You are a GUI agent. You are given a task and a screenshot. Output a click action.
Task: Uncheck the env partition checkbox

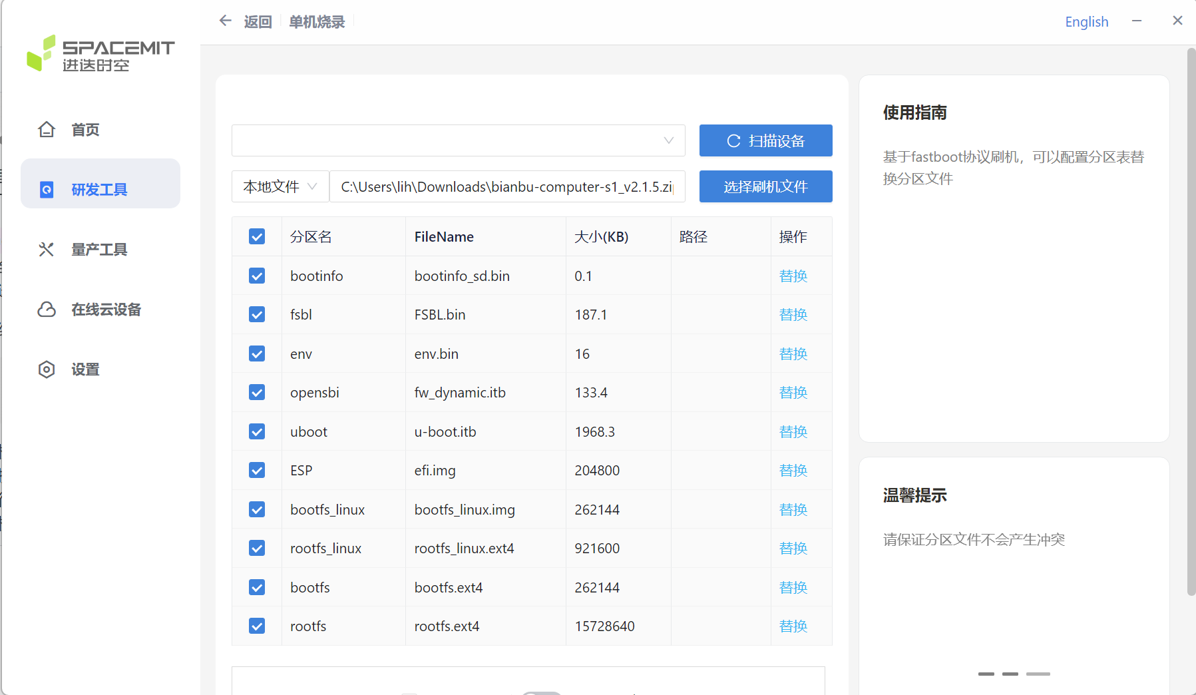(257, 353)
